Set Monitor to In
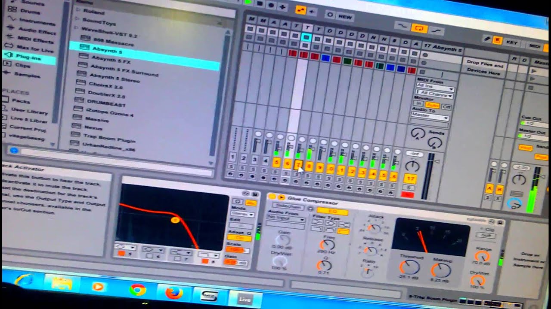This screenshot has height=309, width=551. coord(418,103)
